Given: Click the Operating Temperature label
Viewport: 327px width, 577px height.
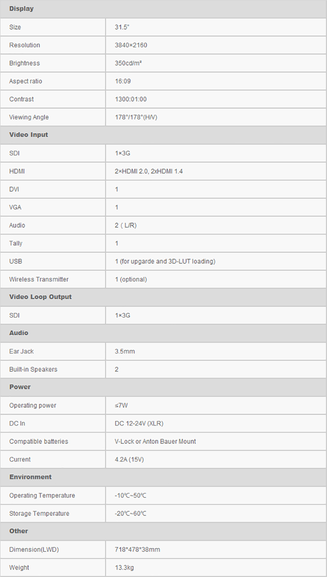Looking at the screenshot, I should pos(42,496).
